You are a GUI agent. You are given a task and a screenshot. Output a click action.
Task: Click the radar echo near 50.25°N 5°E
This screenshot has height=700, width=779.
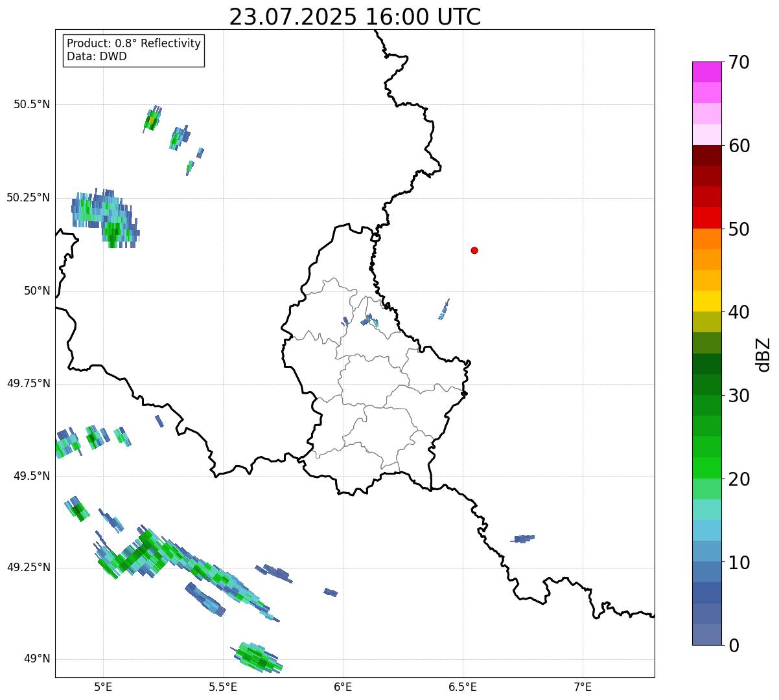click(x=105, y=218)
